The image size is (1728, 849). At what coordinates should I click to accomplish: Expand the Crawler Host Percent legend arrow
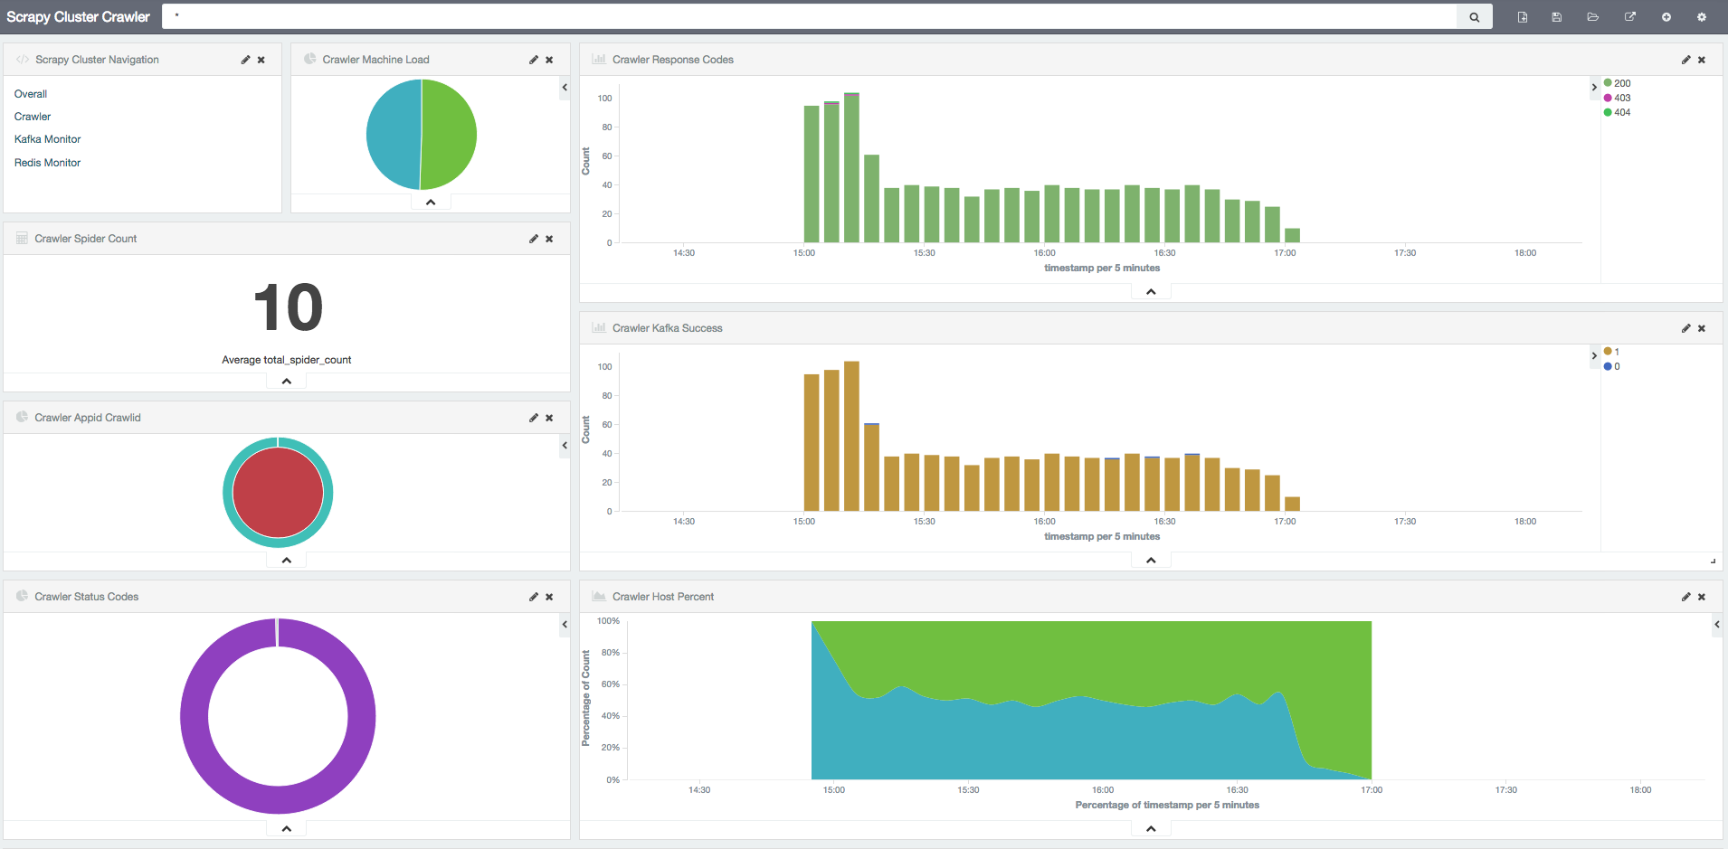coord(1716,625)
